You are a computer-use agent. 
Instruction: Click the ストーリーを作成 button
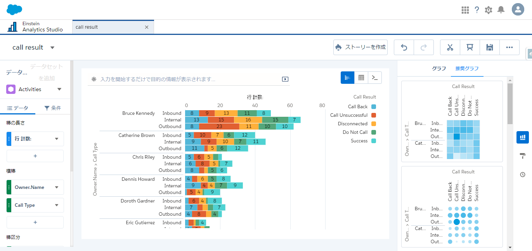coord(360,47)
